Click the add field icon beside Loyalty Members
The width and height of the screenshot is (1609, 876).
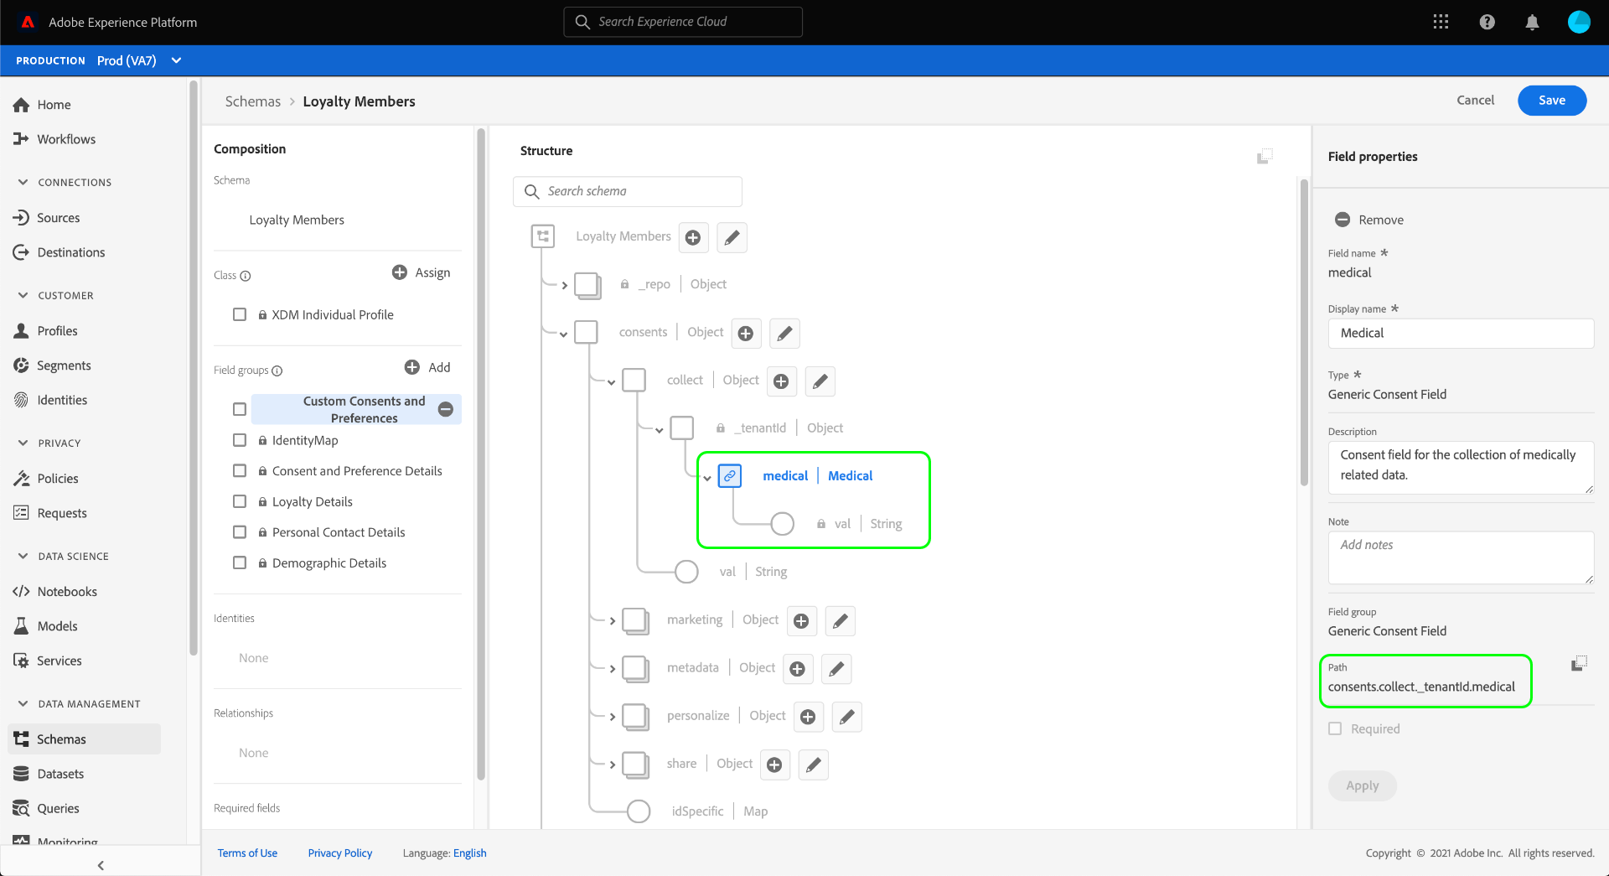[x=693, y=237]
